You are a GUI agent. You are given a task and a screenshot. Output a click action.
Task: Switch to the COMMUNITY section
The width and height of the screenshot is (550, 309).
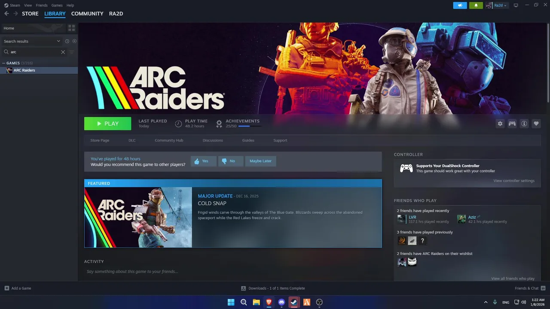87,14
